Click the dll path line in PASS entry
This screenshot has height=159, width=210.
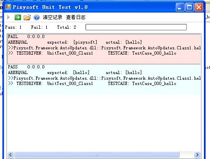[104, 78]
